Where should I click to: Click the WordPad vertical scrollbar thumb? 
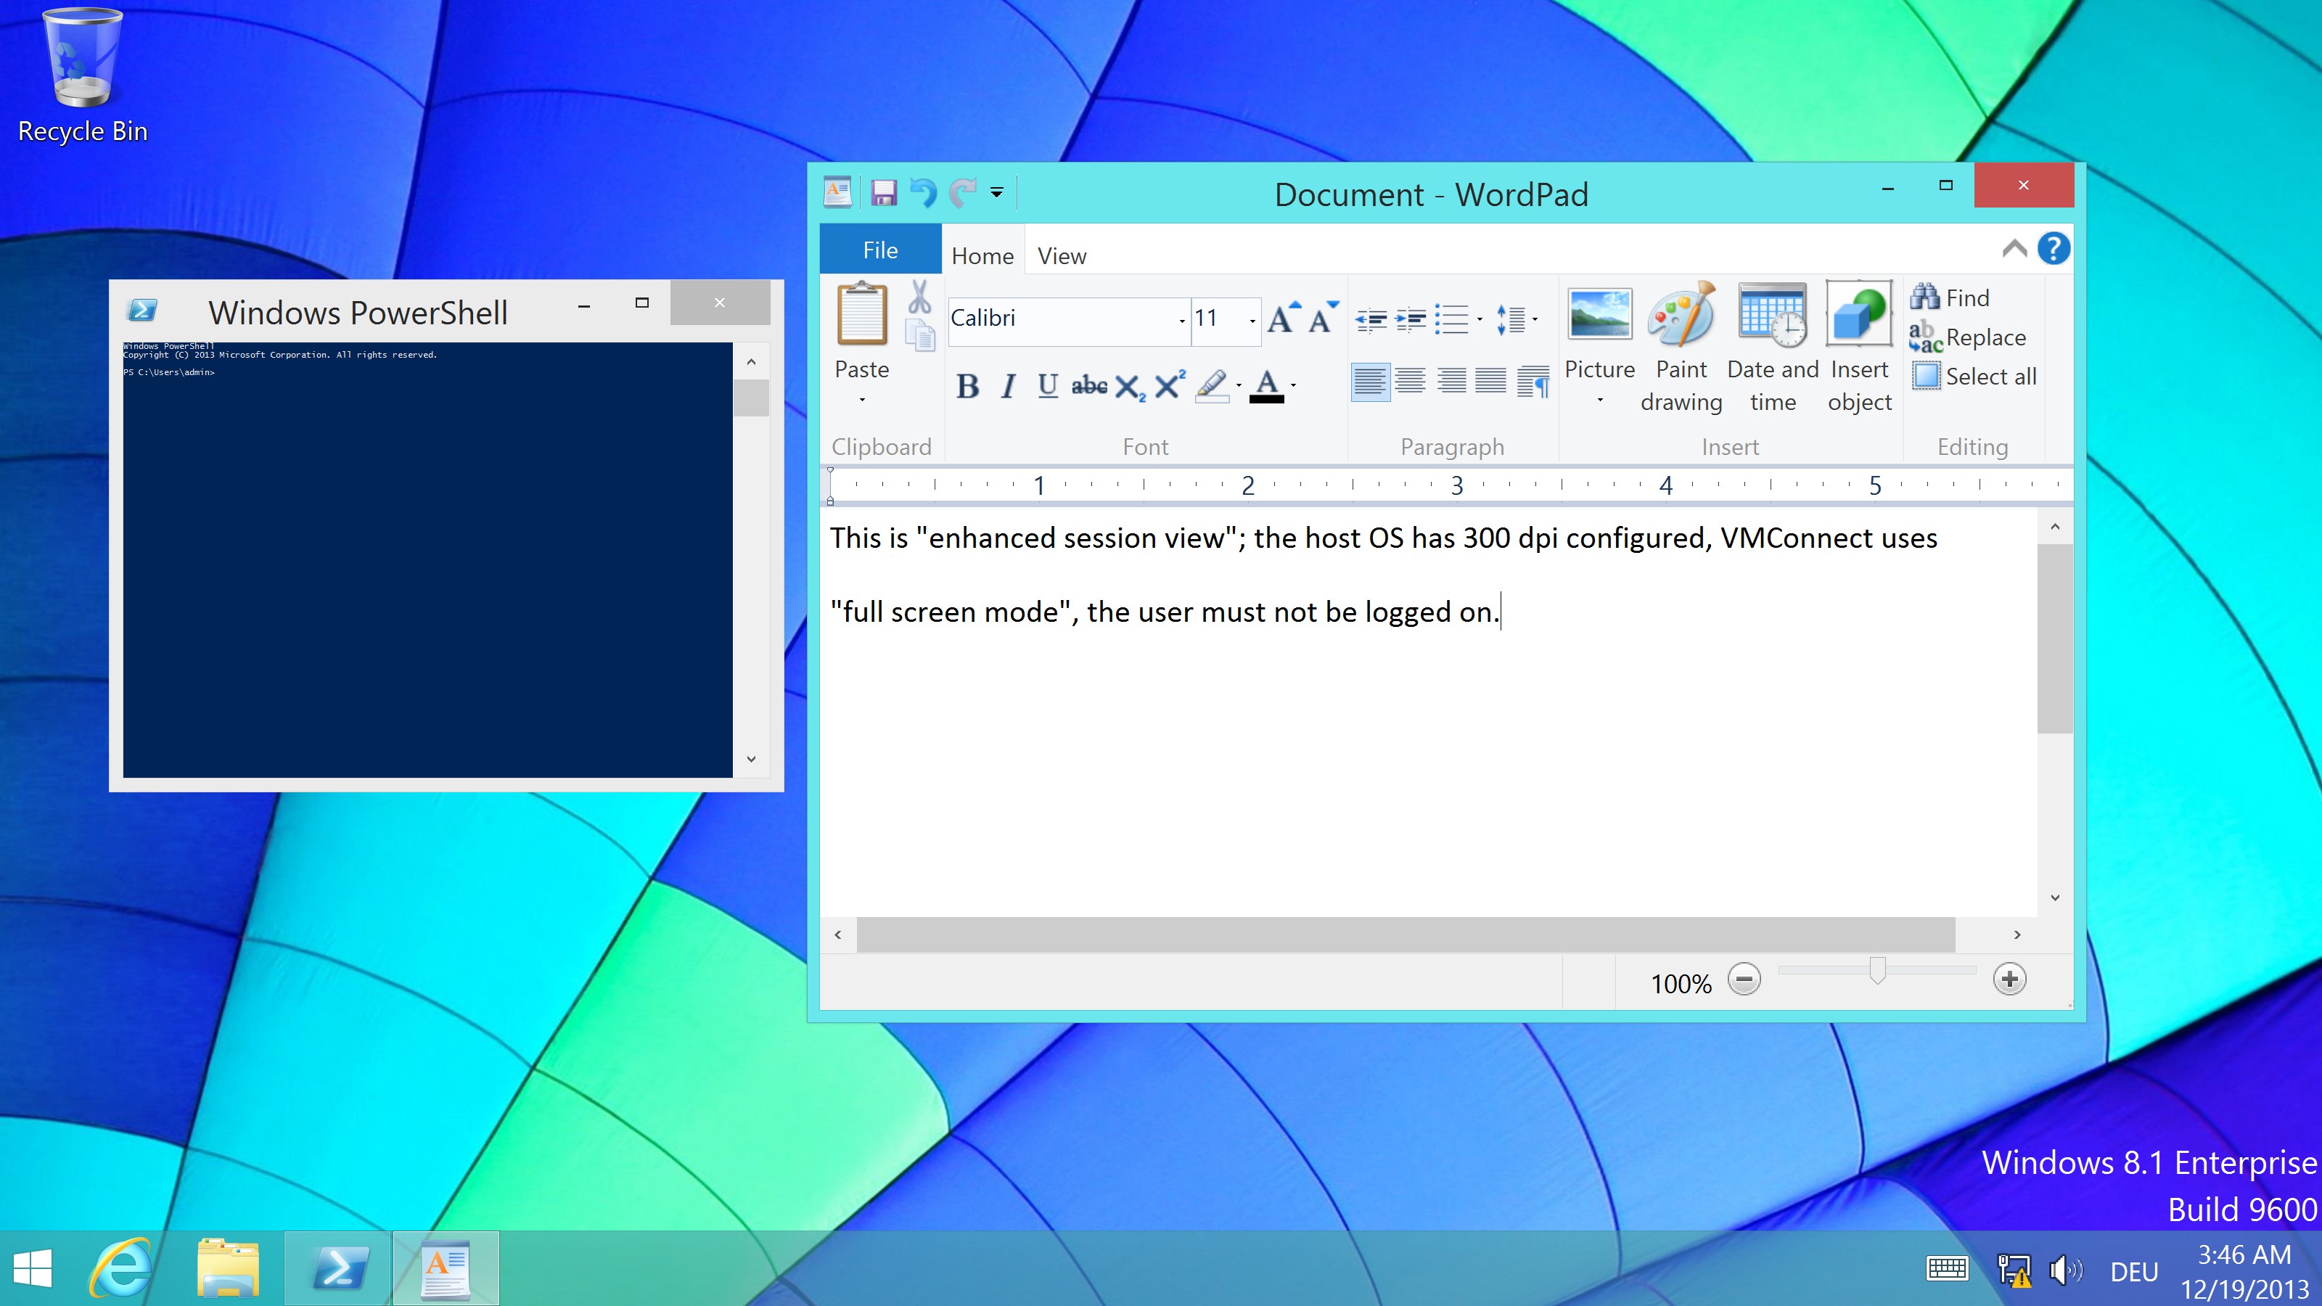(x=2054, y=638)
